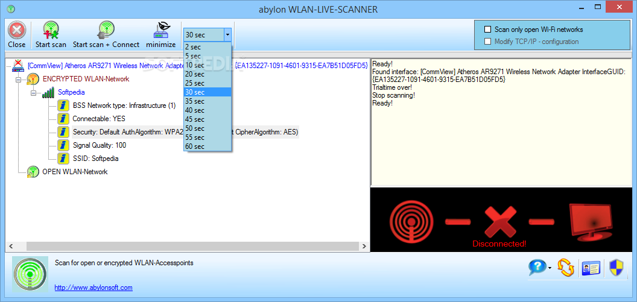Screen dimensions: 637x302
Task: Select the ENCRYPTED WLAN-Network label
Action: tap(86, 79)
